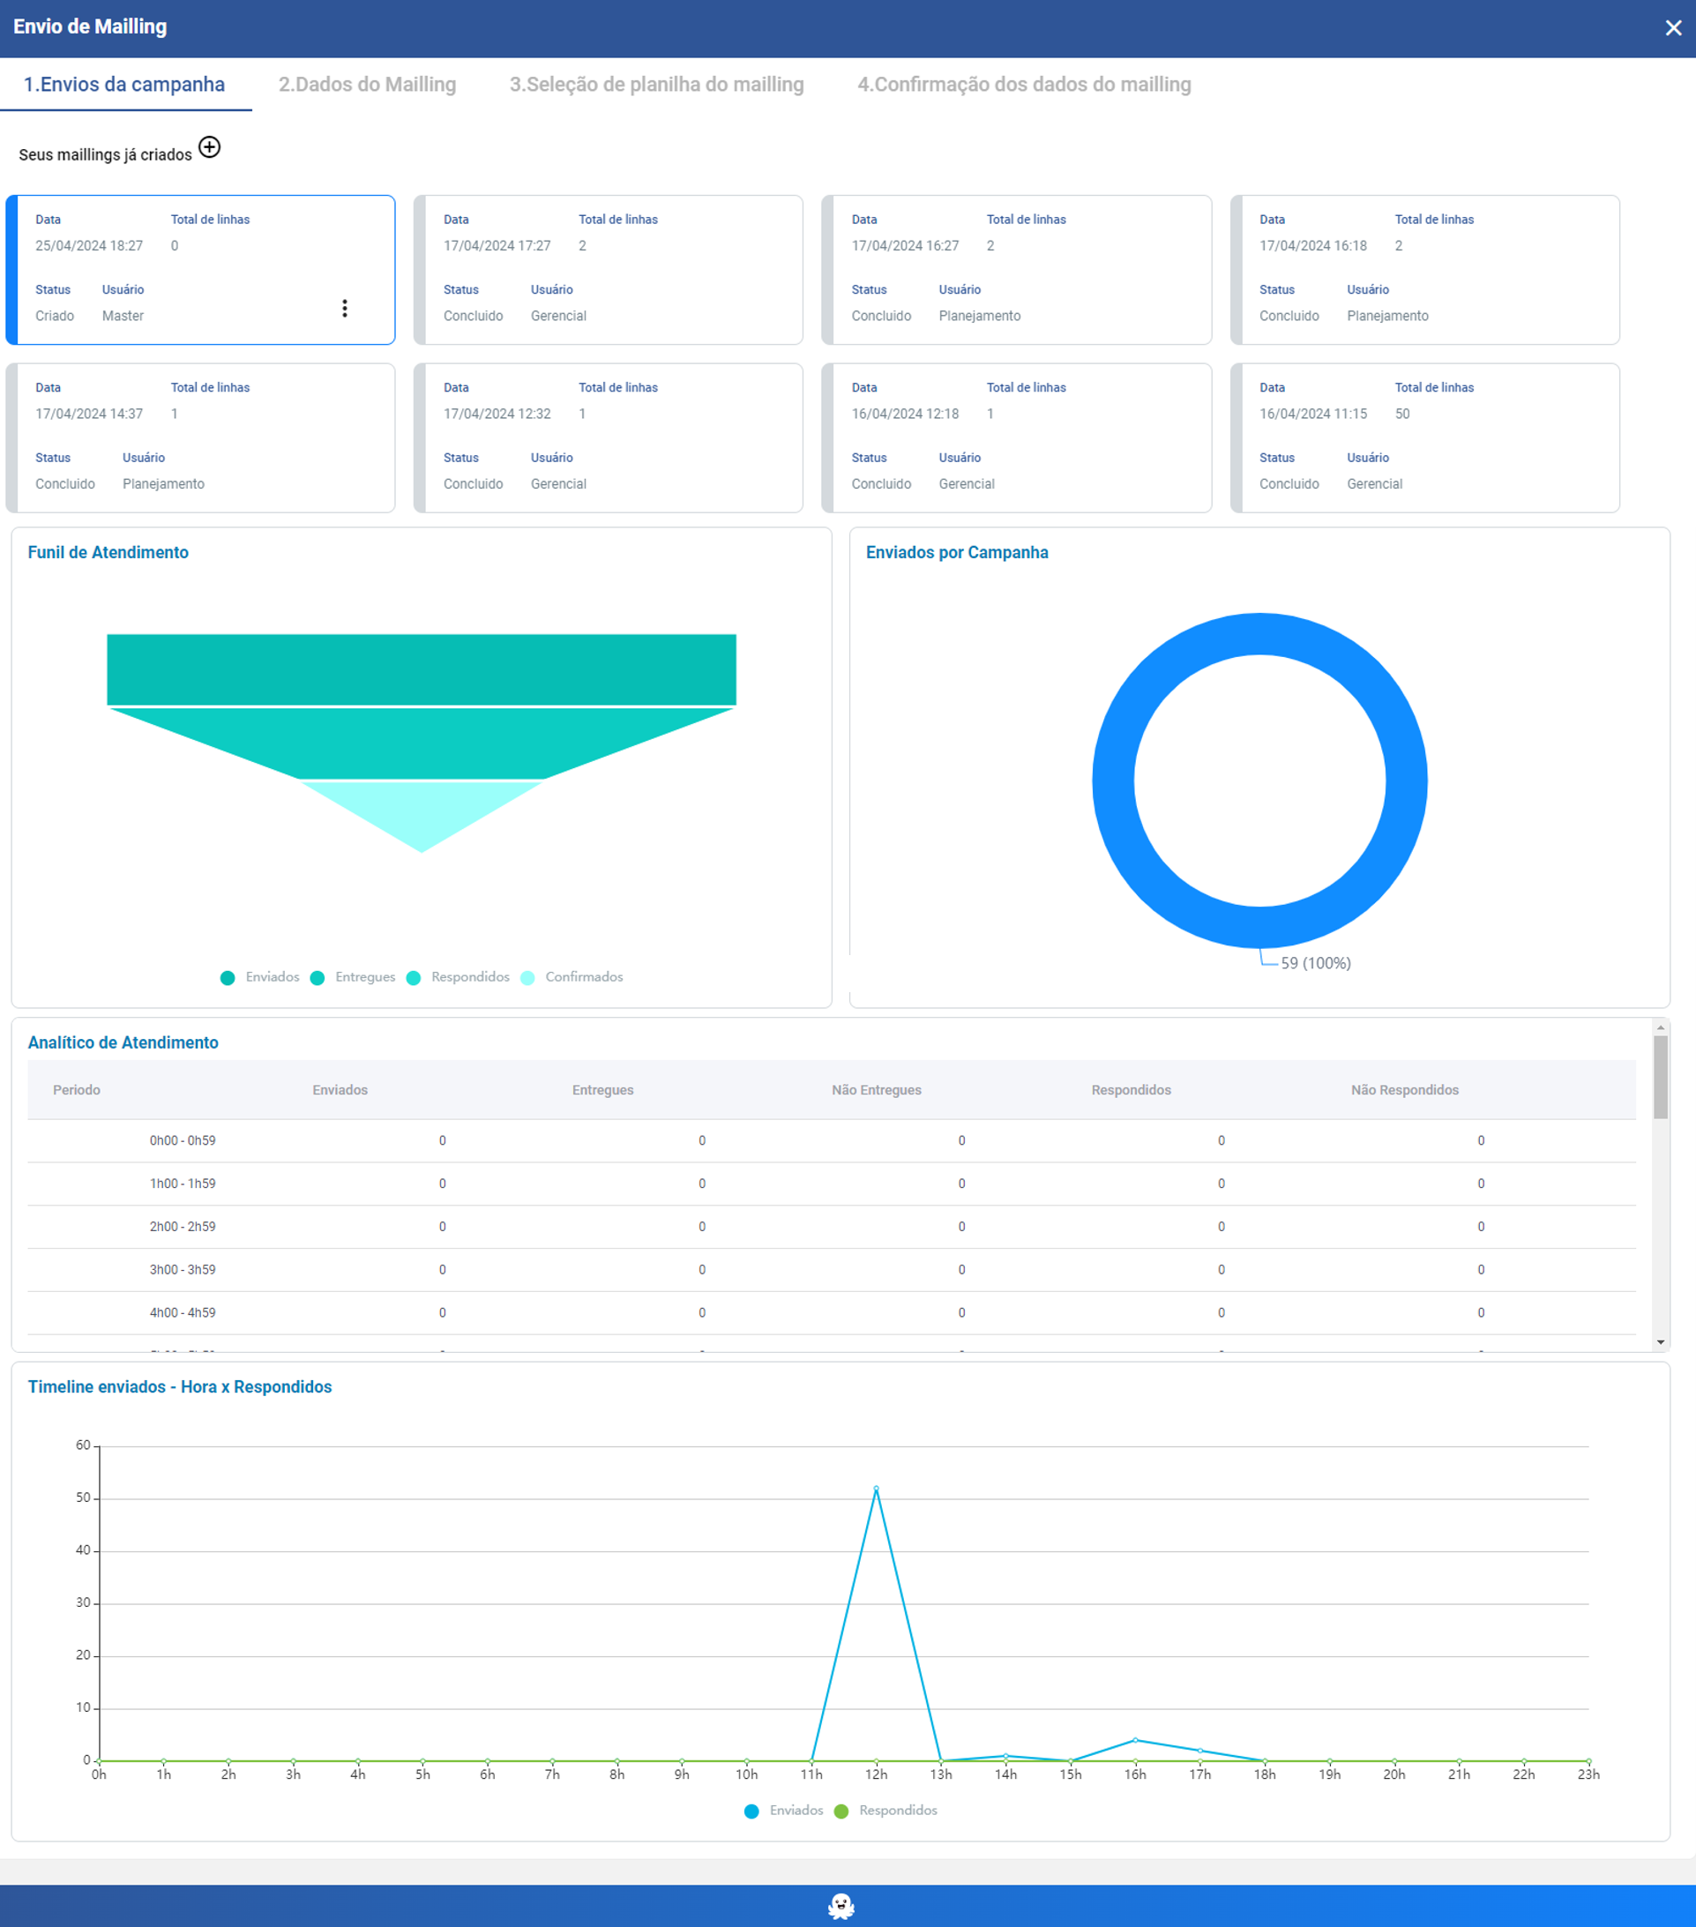Click the blue donut ring in Enviados por Campanha
Viewport: 1696px width, 1927px height.
coord(1112,781)
